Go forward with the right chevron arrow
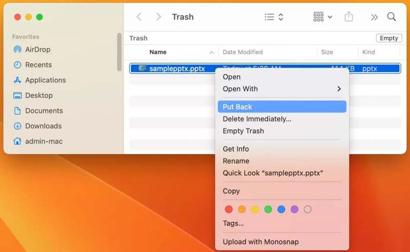This screenshot has width=410, height=252. click(158, 17)
